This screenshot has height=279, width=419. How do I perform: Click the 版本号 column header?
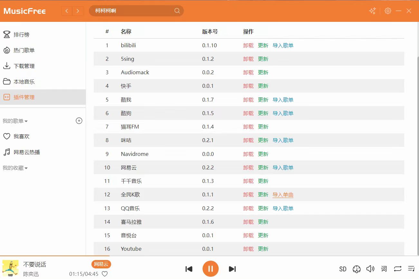[210, 32]
